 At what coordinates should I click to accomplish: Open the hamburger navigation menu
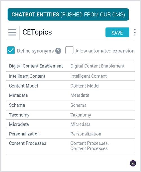click(x=12, y=32)
